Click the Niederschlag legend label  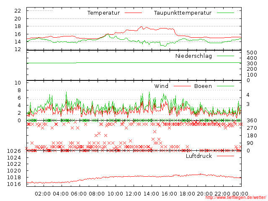click(193, 56)
